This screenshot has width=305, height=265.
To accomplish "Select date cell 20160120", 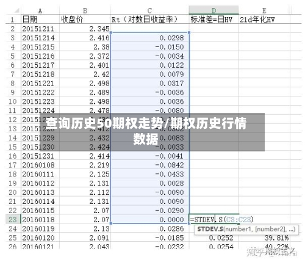I will coord(40,238).
